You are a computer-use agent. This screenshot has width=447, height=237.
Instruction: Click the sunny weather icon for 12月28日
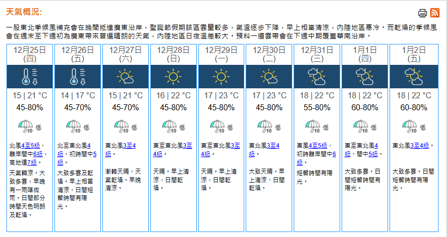tap(173, 77)
